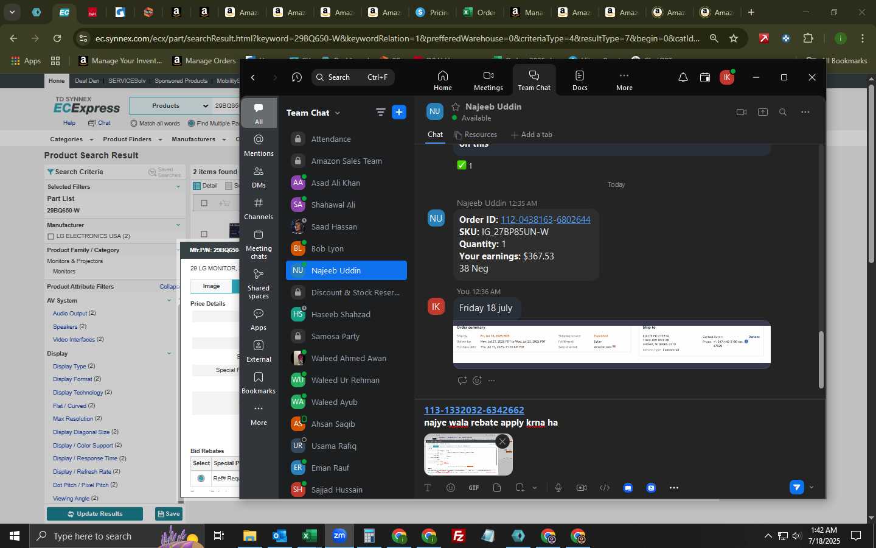Open DMs in Zoom sidebar
Viewport: 876px width, 548px height.
click(x=259, y=177)
